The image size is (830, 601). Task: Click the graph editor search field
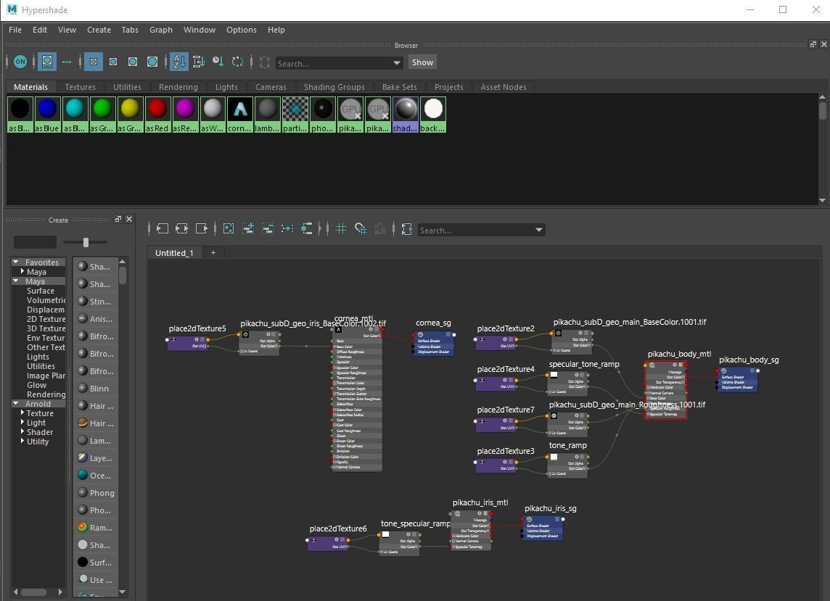[474, 230]
